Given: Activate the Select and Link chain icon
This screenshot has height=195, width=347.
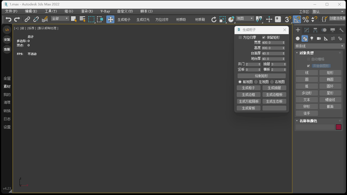Looking at the screenshot, I should (27, 19).
